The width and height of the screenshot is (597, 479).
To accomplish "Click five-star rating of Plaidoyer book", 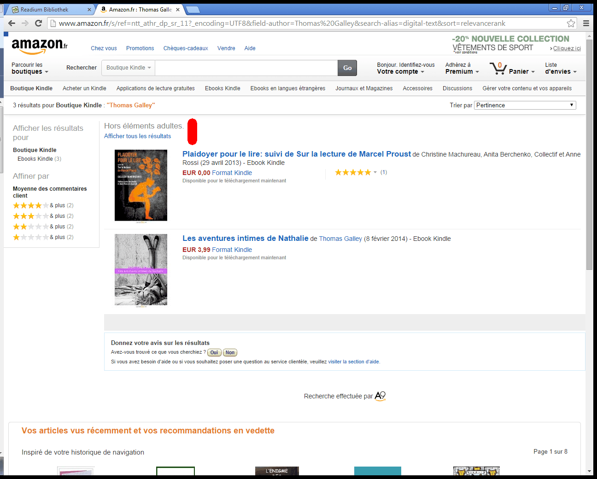I will tap(353, 172).
